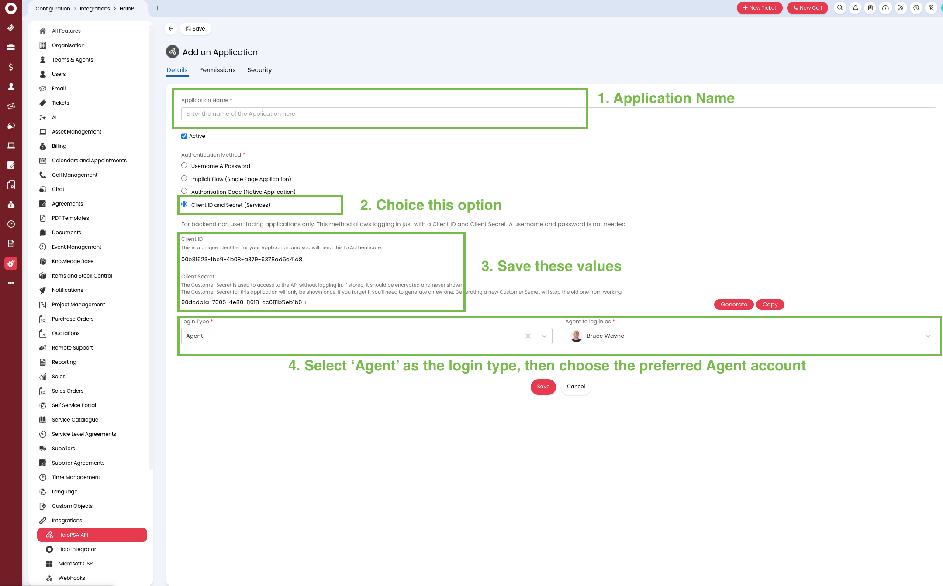Open the RSS feed icon in the top bar
943x586 pixels.
click(901, 8)
